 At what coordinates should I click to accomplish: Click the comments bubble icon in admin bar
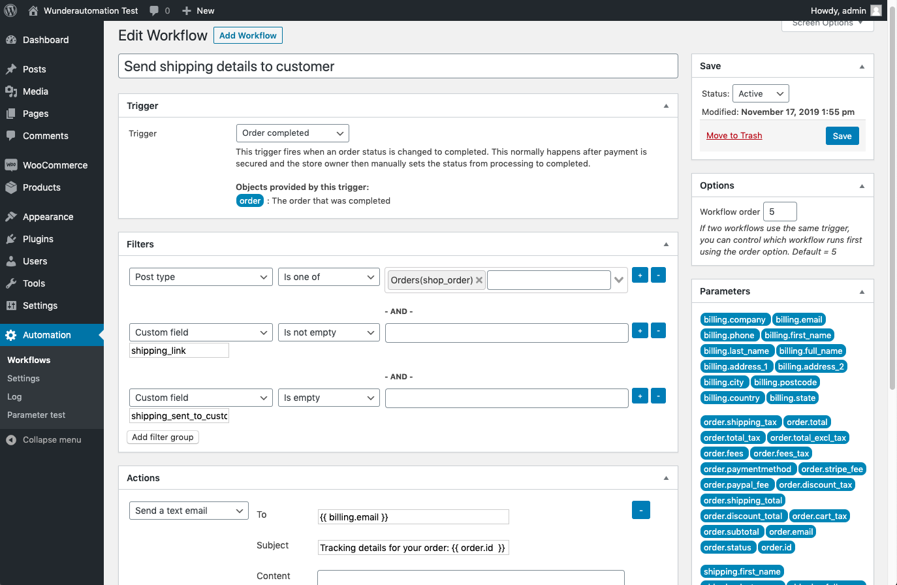point(154,10)
